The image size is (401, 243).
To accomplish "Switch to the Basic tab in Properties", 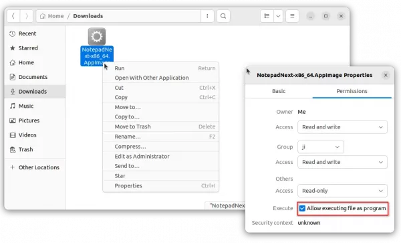I will 279,91.
